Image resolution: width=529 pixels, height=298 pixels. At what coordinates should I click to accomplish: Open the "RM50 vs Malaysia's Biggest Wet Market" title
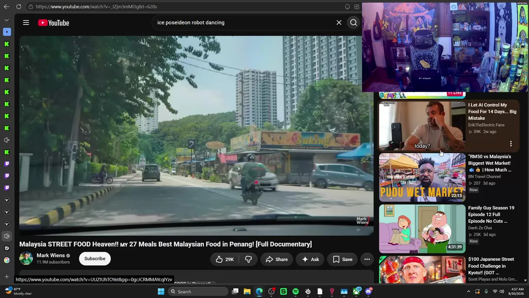(490, 163)
